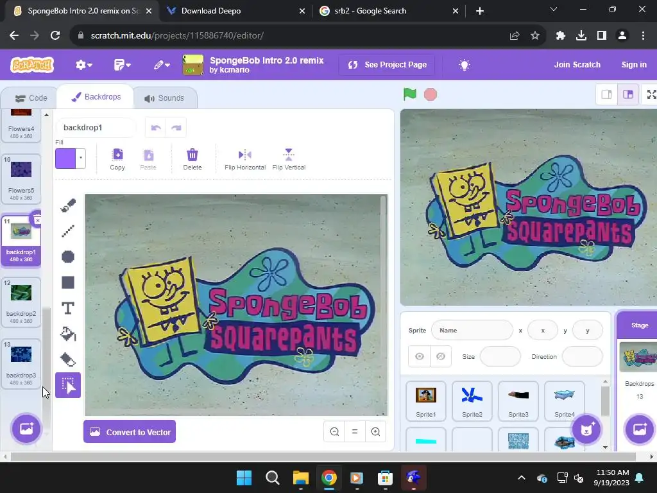Switch to the Code tab
The height and width of the screenshot is (493, 657).
[31, 98]
